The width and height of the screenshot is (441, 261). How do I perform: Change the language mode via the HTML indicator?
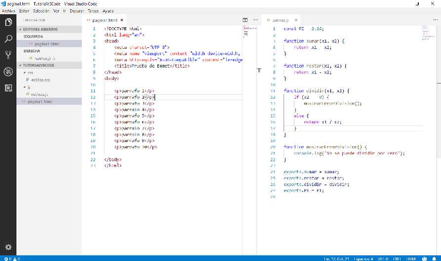click(411, 259)
